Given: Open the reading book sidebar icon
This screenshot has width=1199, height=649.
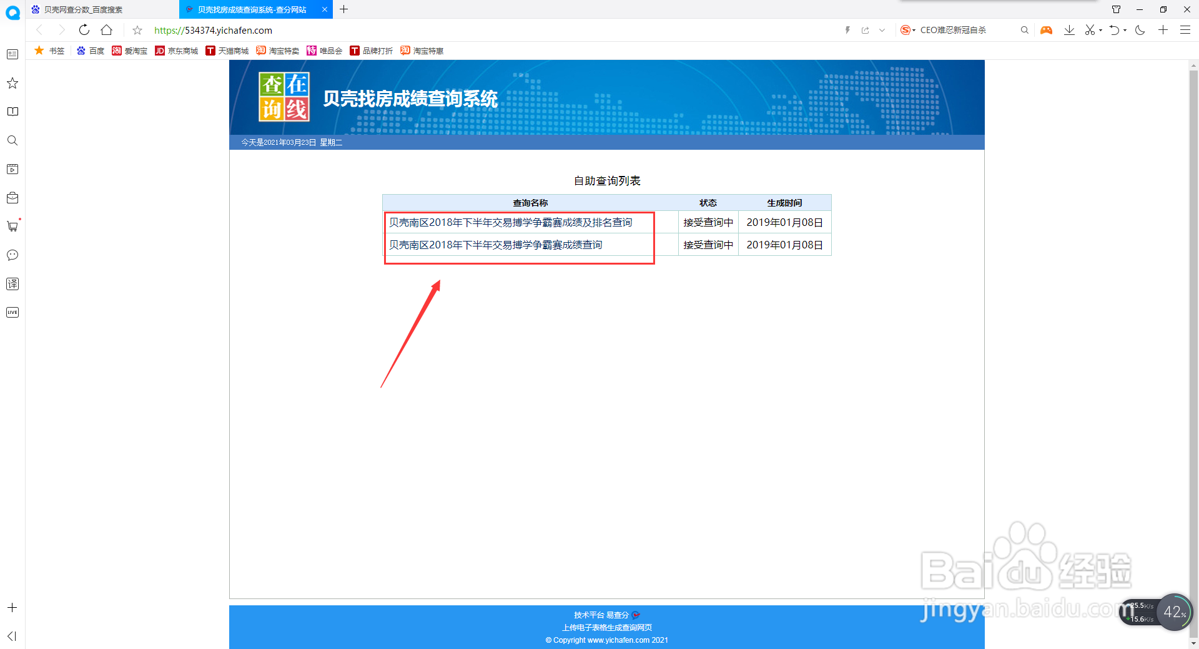Looking at the screenshot, I should tap(12, 112).
